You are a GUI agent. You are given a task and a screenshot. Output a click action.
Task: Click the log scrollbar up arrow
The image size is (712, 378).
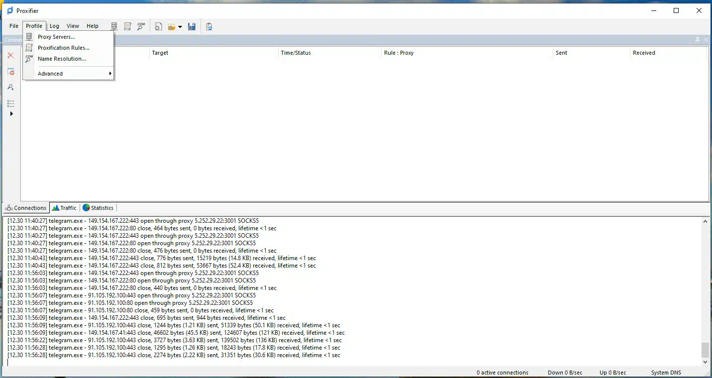coord(705,221)
